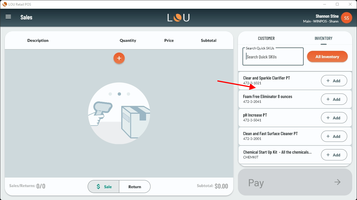The width and height of the screenshot is (357, 200).
Task: Click SKU 472-3-1021
Action: (252, 83)
